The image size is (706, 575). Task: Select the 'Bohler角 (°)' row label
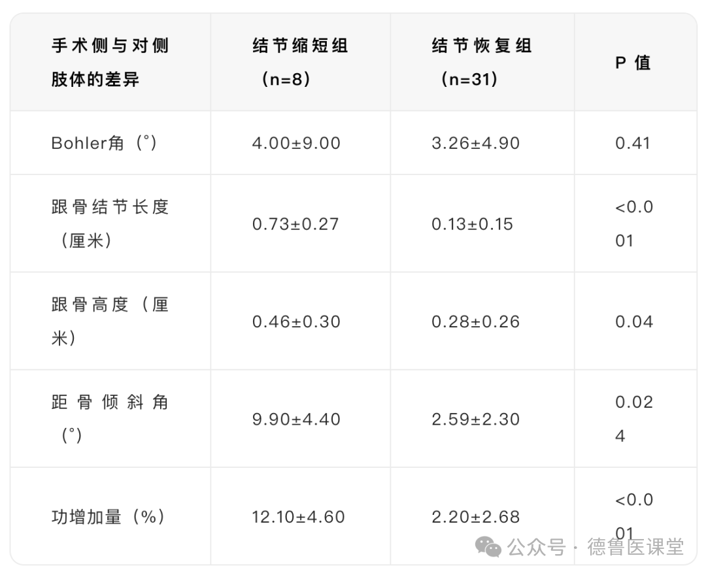click(x=104, y=142)
